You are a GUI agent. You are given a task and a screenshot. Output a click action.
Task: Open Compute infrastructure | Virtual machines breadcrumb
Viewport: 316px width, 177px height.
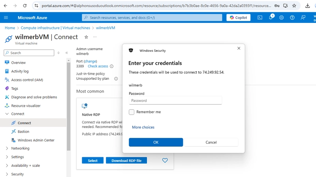pos(55,28)
